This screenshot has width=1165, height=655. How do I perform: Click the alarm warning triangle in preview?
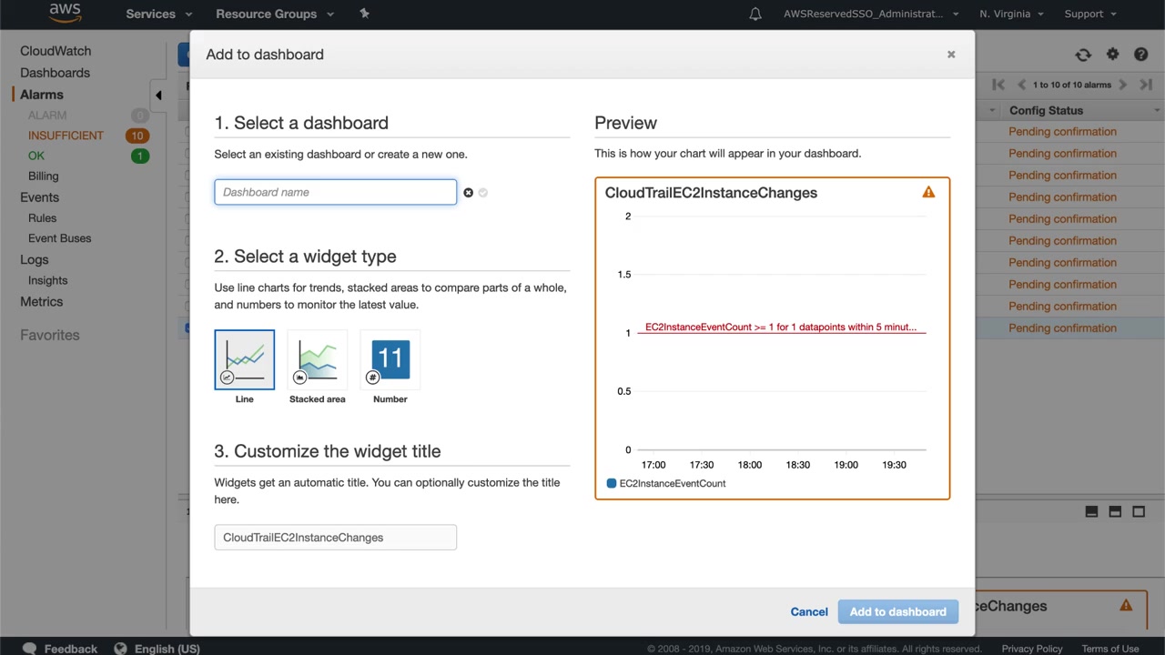(x=928, y=193)
